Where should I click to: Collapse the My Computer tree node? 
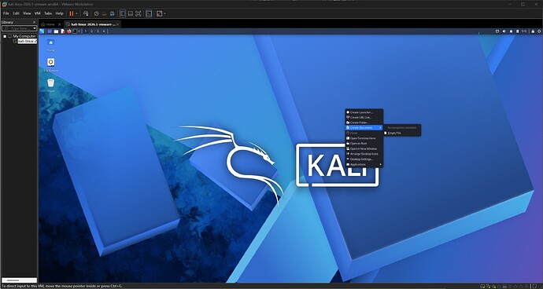click(x=5, y=36)
